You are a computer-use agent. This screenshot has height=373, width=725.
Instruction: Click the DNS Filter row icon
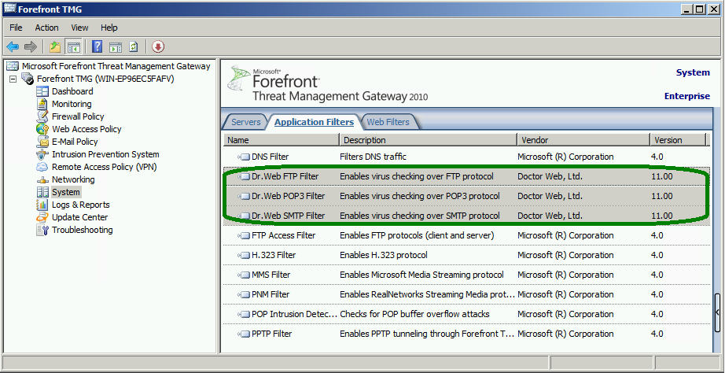[x=244, y=157]
